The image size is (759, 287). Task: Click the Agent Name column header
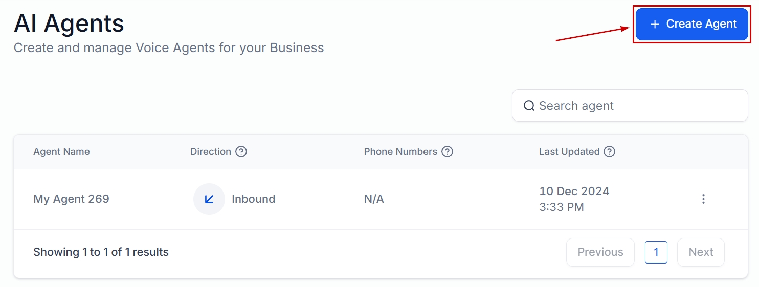click(x=61, y=152)
